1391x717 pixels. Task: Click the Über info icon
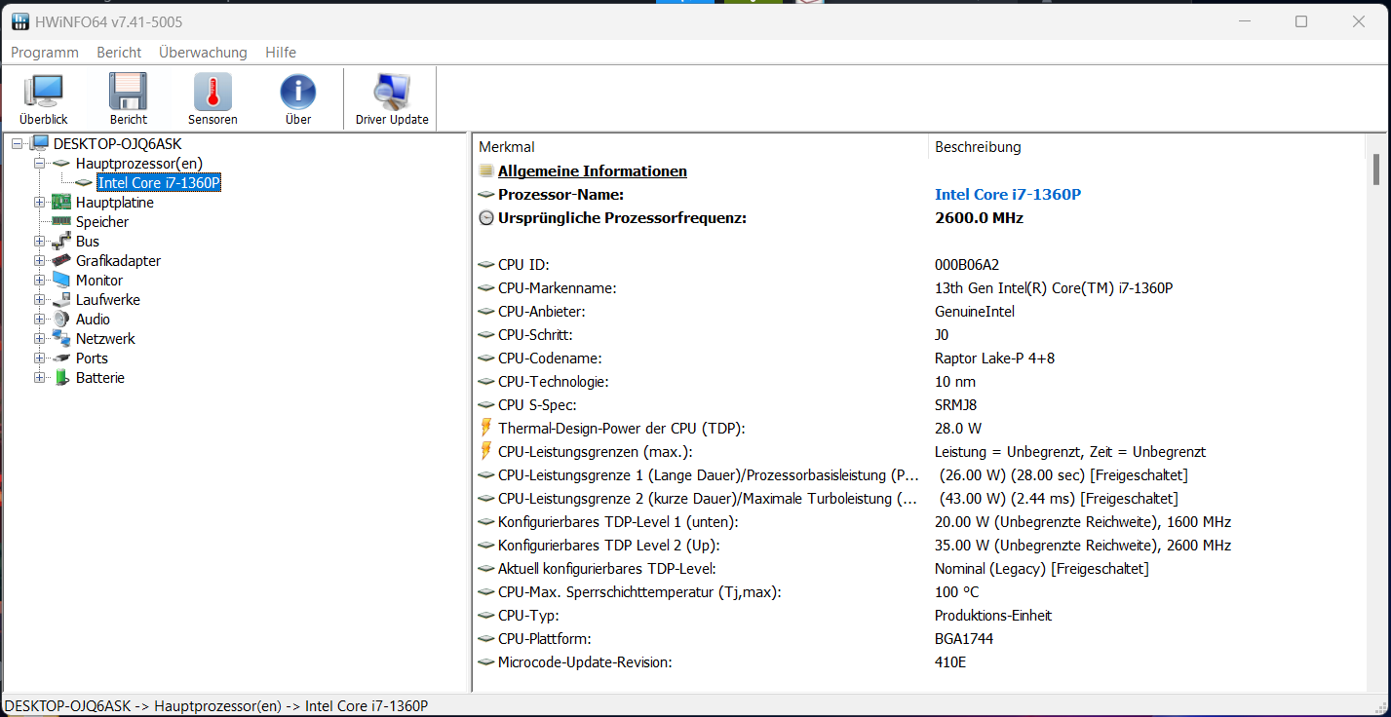click(297, 99)
